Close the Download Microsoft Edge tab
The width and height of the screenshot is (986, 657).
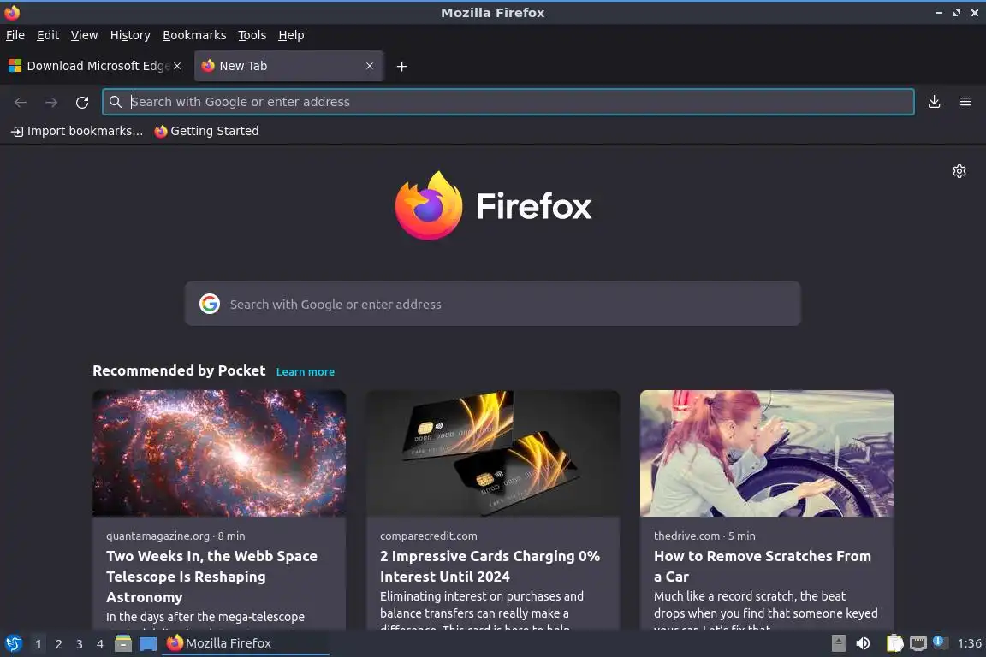tap(177, 66)
